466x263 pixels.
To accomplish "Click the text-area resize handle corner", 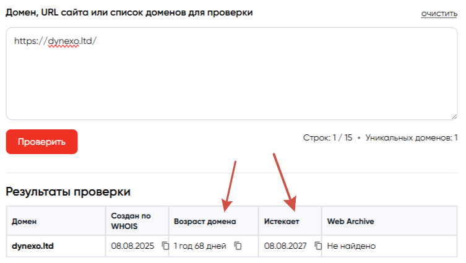I will [x=454, y=116].
